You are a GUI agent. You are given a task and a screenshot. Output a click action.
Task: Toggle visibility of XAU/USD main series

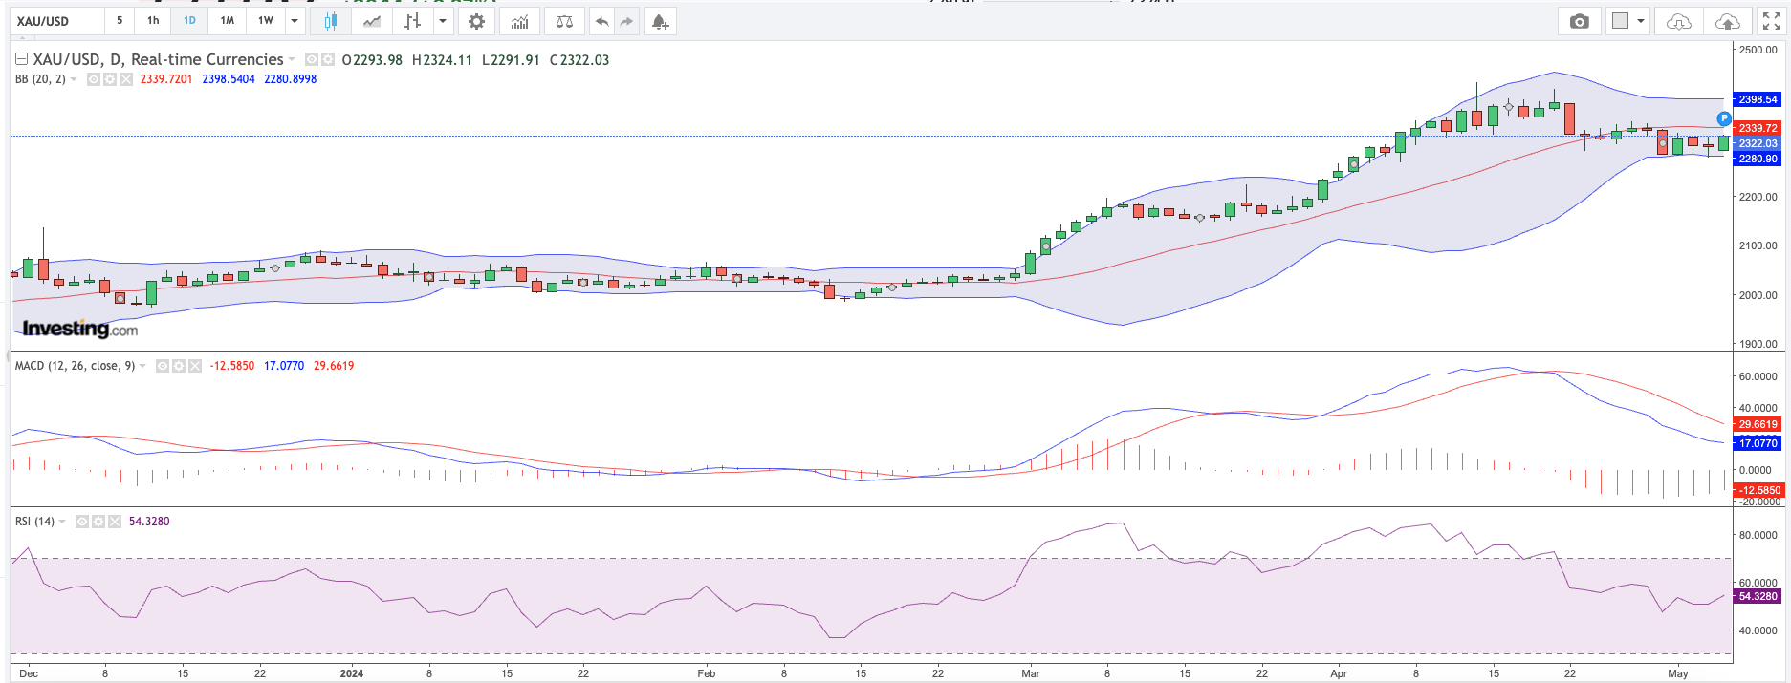[x=312, y=59]
